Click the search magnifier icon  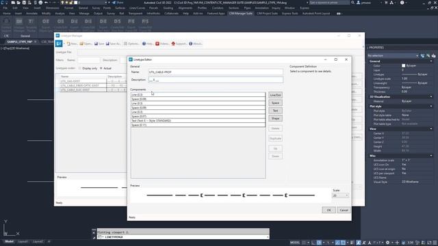click(x=353, y=3)
